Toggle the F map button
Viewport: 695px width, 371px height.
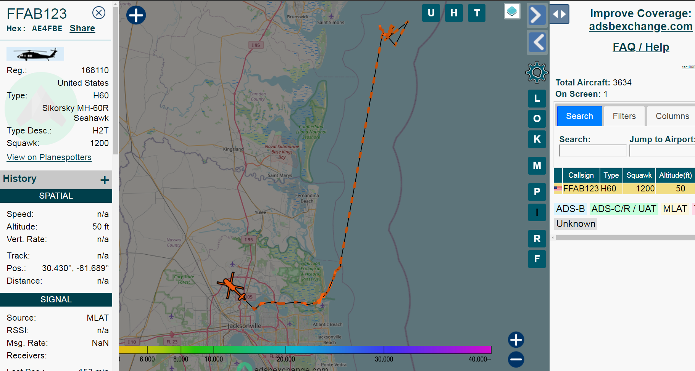click(x=537, y=259)
